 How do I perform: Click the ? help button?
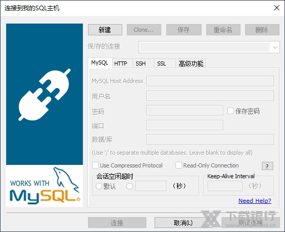pyautogui.click(x=268, y=166)
